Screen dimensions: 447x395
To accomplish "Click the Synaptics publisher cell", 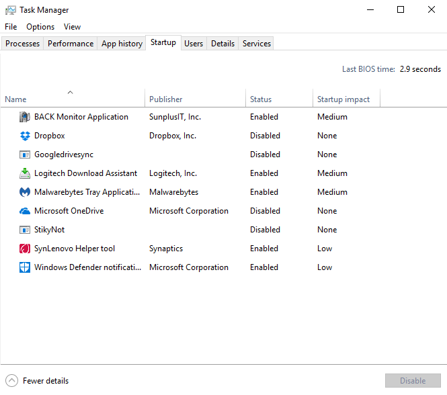I will (x=166, y=249).
